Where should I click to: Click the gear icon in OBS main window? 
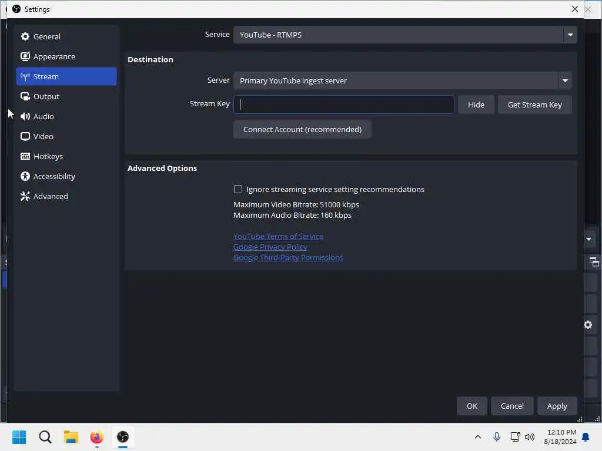click(x=588, y=325)
